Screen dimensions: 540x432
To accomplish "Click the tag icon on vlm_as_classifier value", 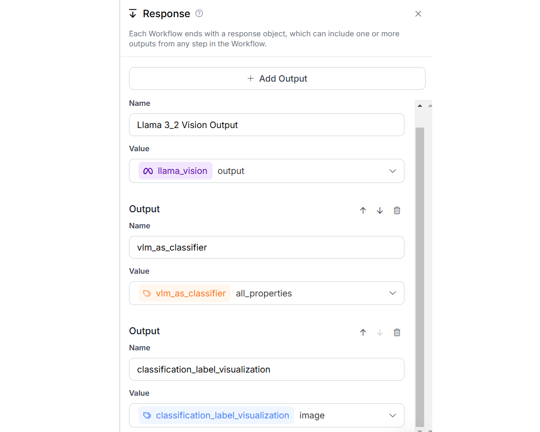I will [147, 293].
